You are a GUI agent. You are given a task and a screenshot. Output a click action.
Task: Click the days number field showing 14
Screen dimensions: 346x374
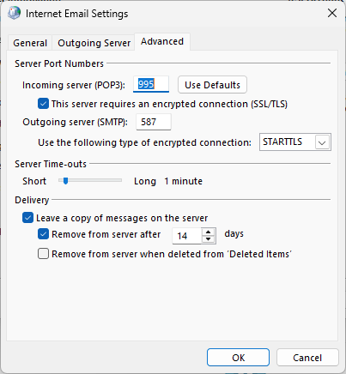click(187, 236)
